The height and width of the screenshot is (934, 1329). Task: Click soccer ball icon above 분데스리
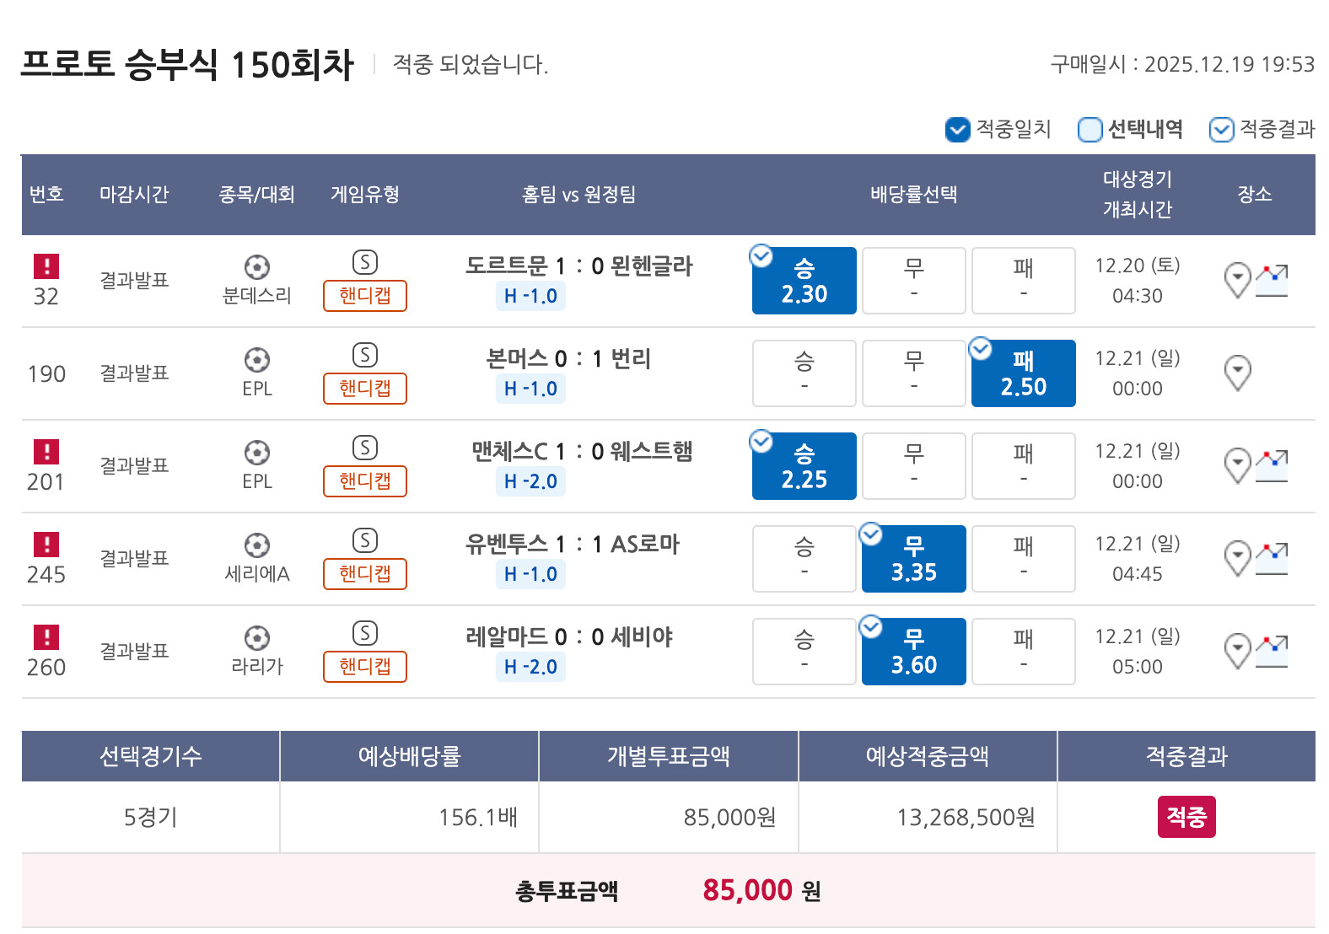(256, 267)
